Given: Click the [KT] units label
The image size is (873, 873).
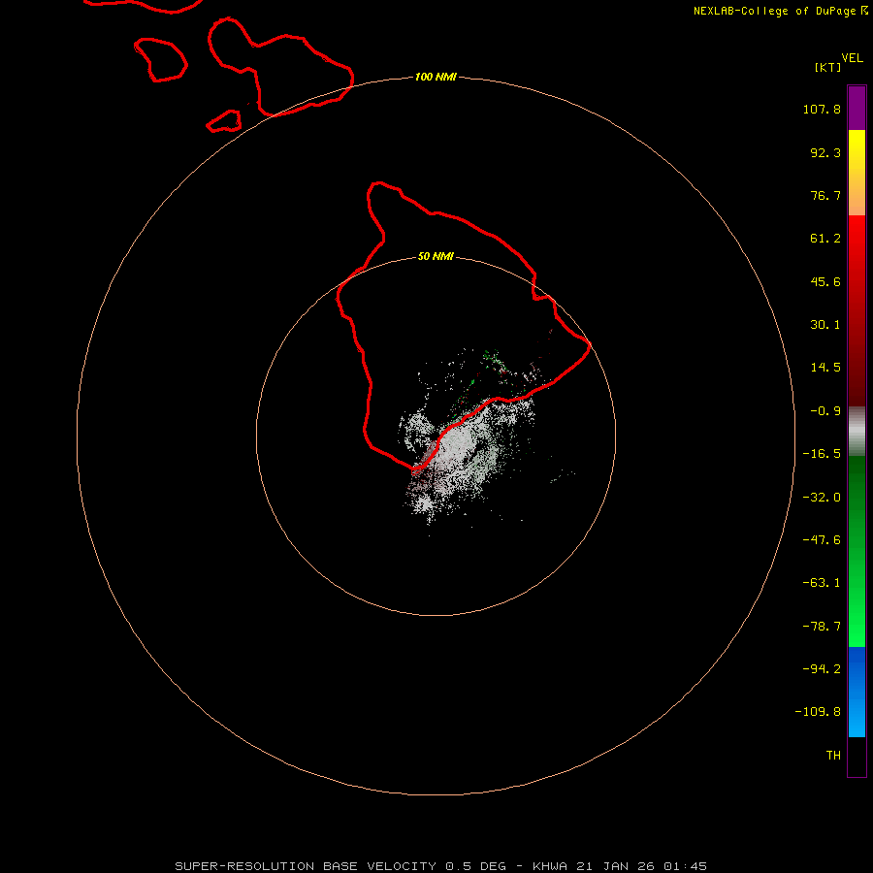Looking at the screenshot, I should [x=827, y=67].
